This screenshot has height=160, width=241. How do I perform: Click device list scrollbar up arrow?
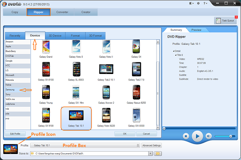(x=158, y=42)
